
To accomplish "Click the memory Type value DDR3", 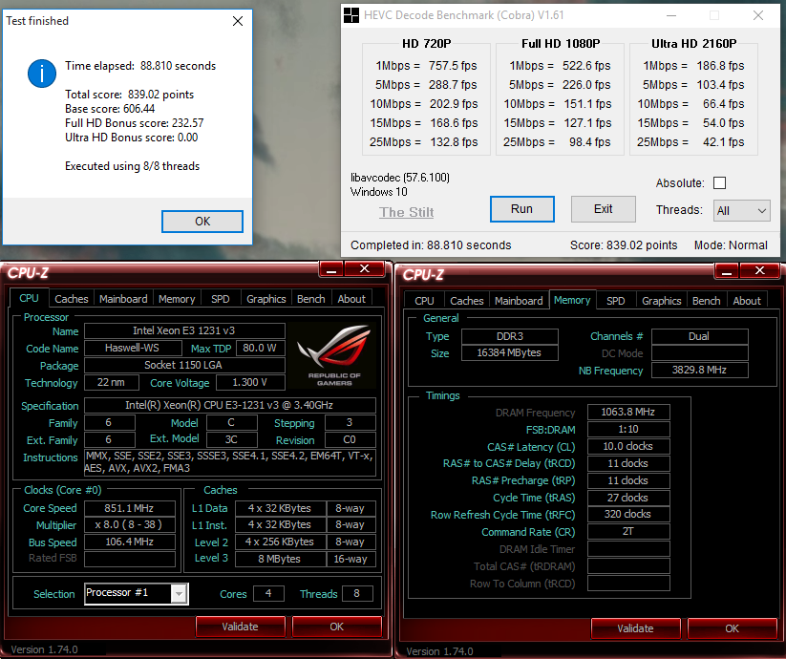I will (x=509, y=336).
